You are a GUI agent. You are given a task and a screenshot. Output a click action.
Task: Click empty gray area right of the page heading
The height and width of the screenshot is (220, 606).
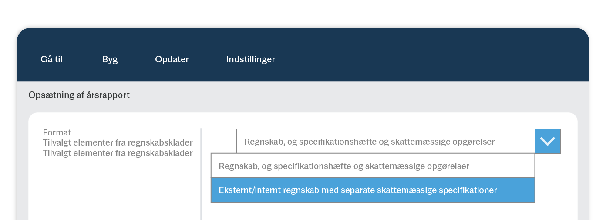[x=348, y=95]
